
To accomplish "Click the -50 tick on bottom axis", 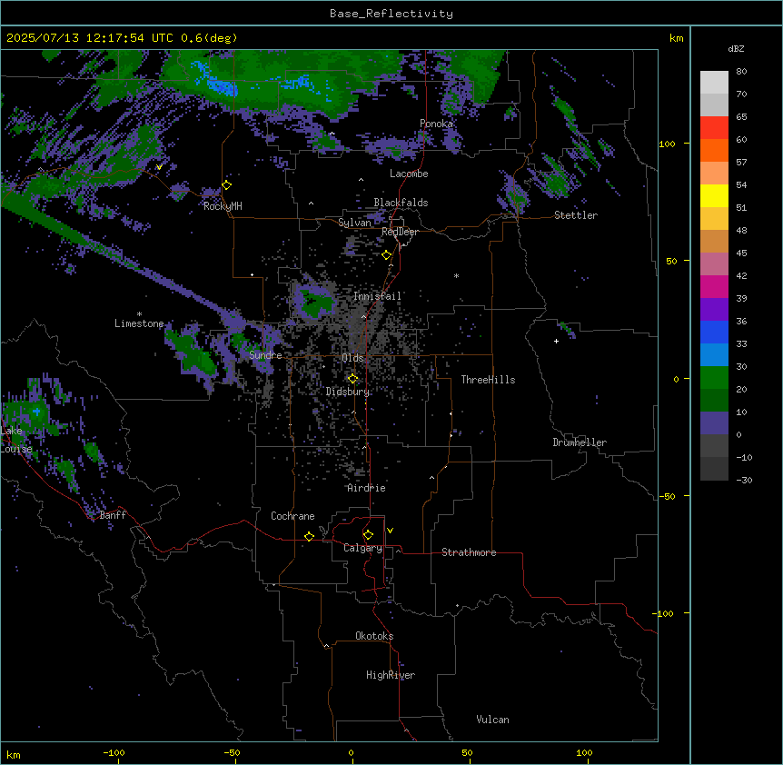I will tap(232, 752).
